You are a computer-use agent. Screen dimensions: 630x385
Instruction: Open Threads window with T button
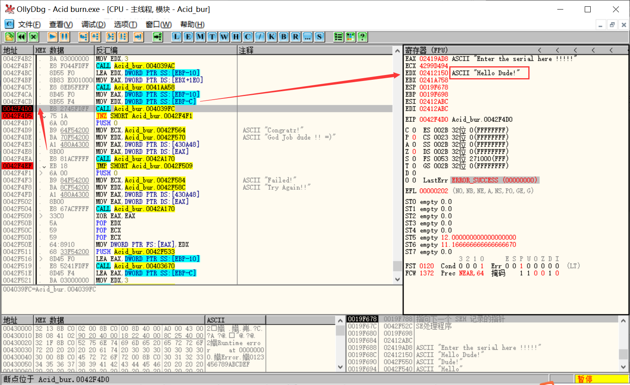coord(212,37)
